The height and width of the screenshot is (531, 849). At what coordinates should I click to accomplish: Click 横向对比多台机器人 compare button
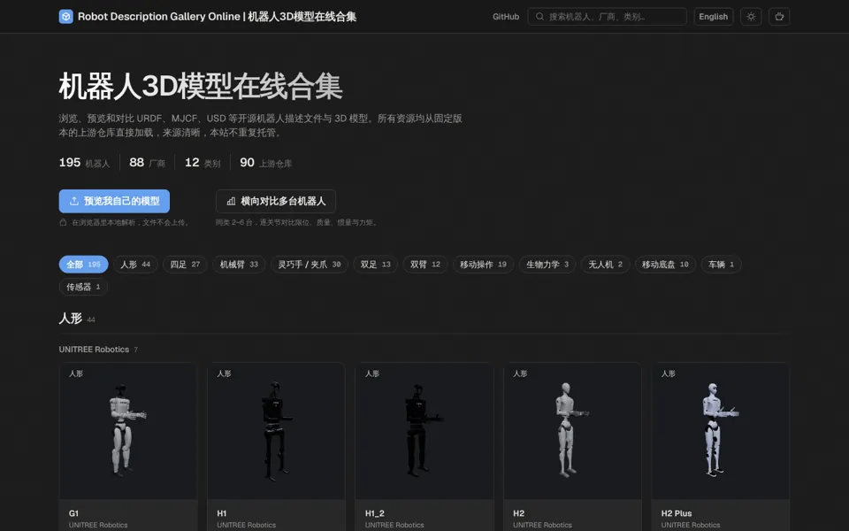click(x=276, y=201)
